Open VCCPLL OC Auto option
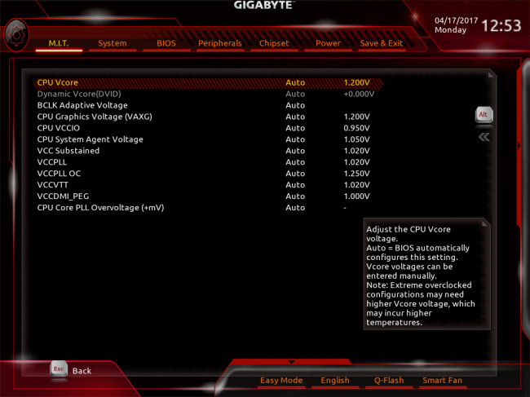The height and width of the screenshot is (397, 530). 295,174
